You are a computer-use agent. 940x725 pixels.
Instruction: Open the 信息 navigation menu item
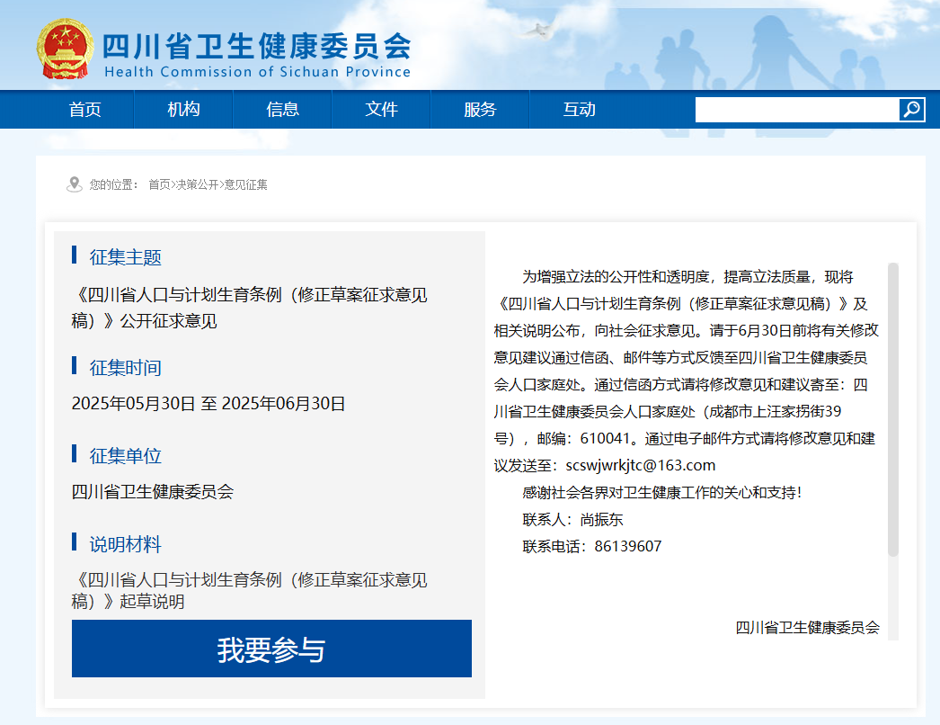coord(282,109)
